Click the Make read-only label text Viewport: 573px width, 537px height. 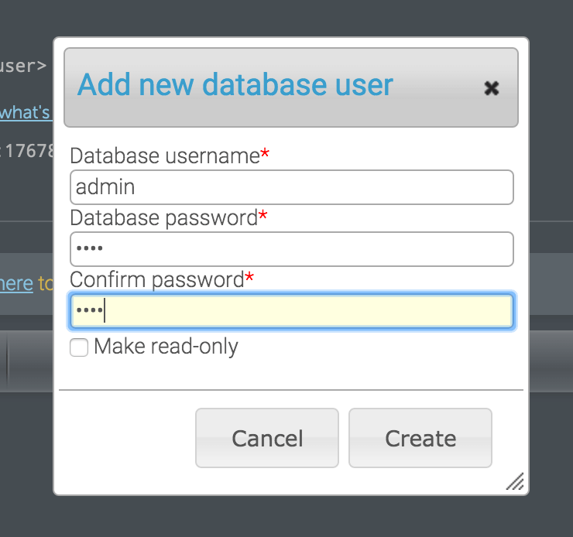click(166, 346)
